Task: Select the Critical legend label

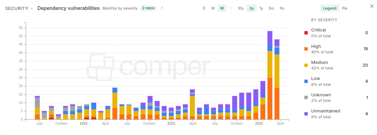Action: 319,30
